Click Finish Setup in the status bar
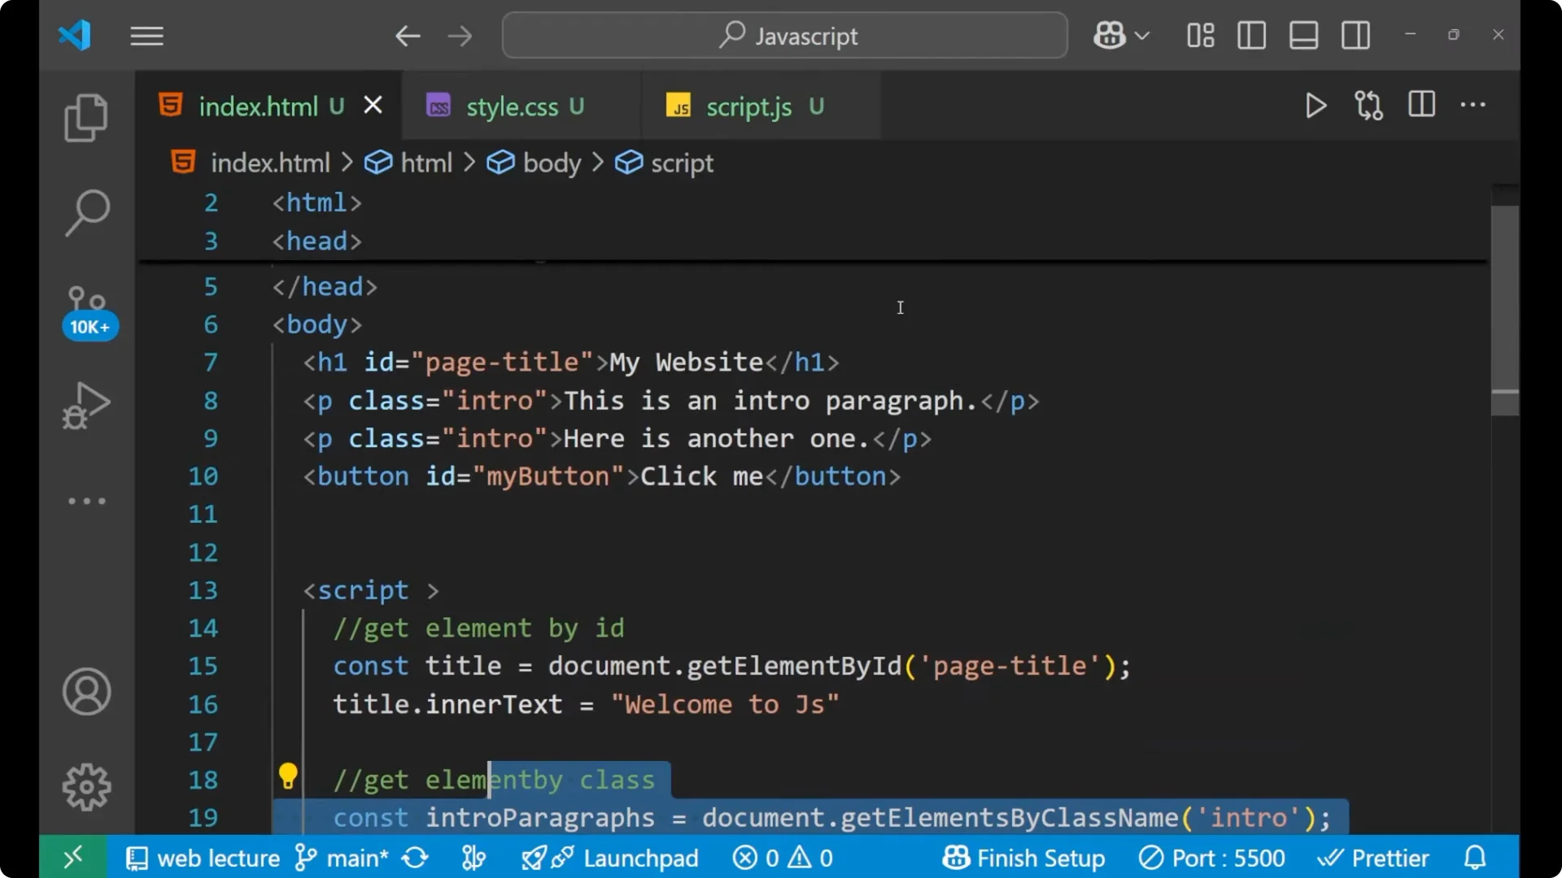The width and height of the screenshot is (1562, 878). click(x=1023, y=858)
